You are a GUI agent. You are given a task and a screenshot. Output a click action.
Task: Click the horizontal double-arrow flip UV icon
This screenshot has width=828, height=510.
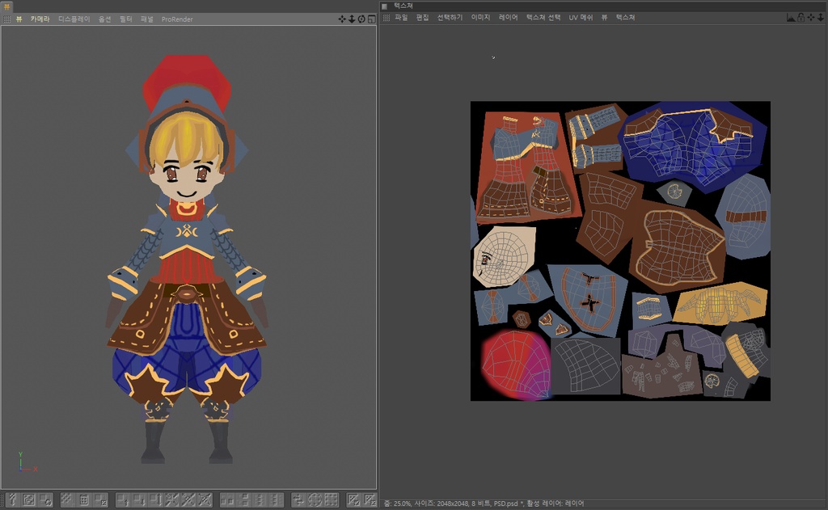click(299, 499)
